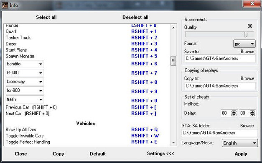The height and width of the screenshot is (163, 262).
Task: Click the Copy button
Action: coord(59,154)
